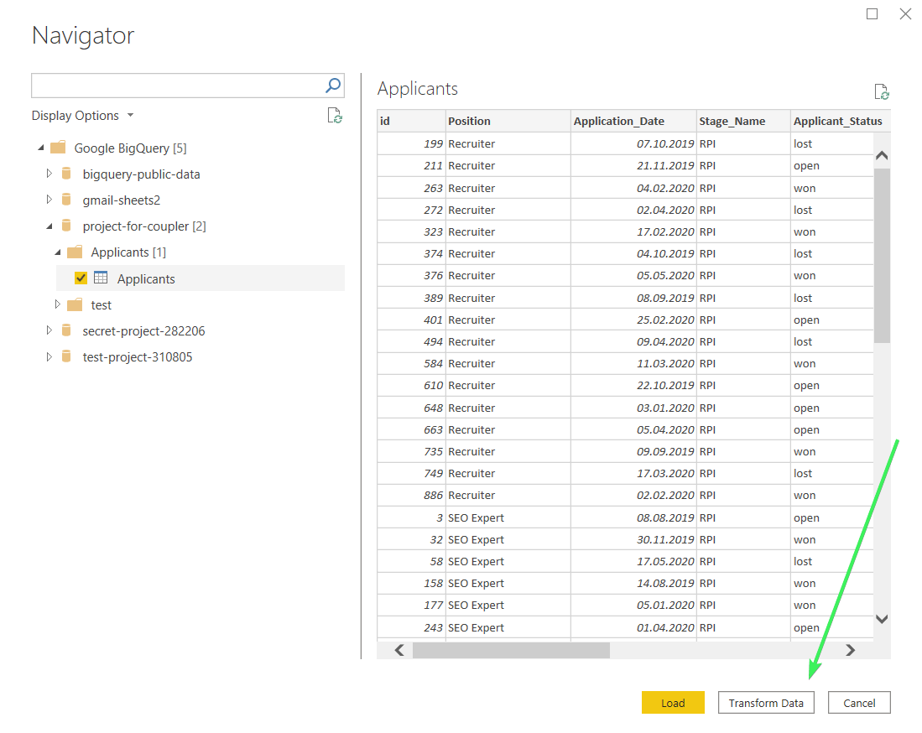Click the Google BigQuery folder icon
The height and width of the screenshot is (733, 922).
pyautogui.click(x=58, y=148)
